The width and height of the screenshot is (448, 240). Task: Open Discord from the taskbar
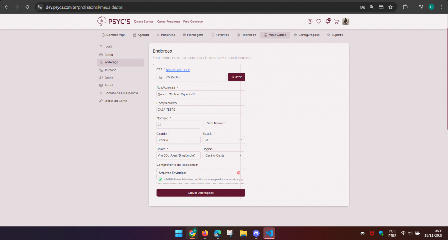click(256, 233)
